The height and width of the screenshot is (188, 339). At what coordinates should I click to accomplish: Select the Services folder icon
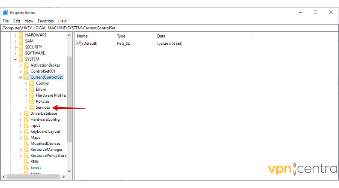[x=32, y=107]
